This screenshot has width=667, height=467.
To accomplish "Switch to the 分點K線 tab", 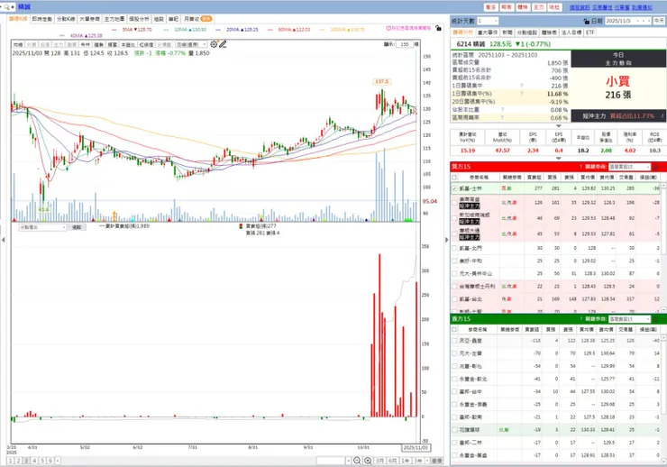I will (x=66, y=19).
